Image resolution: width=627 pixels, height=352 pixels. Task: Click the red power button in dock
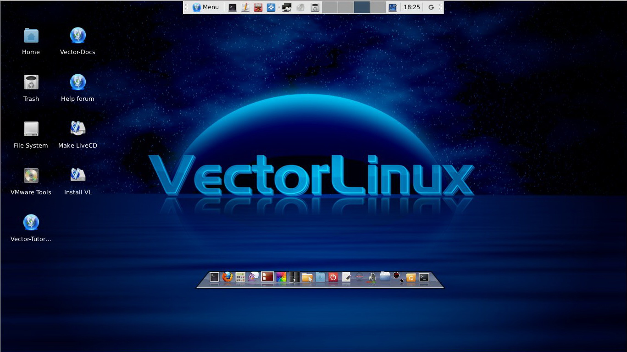coord(333,277)
